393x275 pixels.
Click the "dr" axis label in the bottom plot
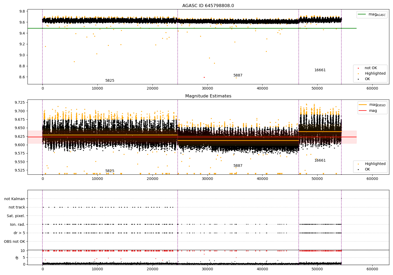17,257
